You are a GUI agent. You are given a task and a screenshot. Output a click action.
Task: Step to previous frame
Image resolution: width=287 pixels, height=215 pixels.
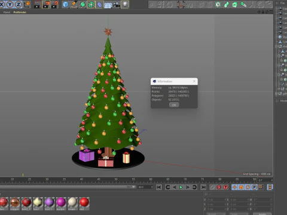(175, 187)
